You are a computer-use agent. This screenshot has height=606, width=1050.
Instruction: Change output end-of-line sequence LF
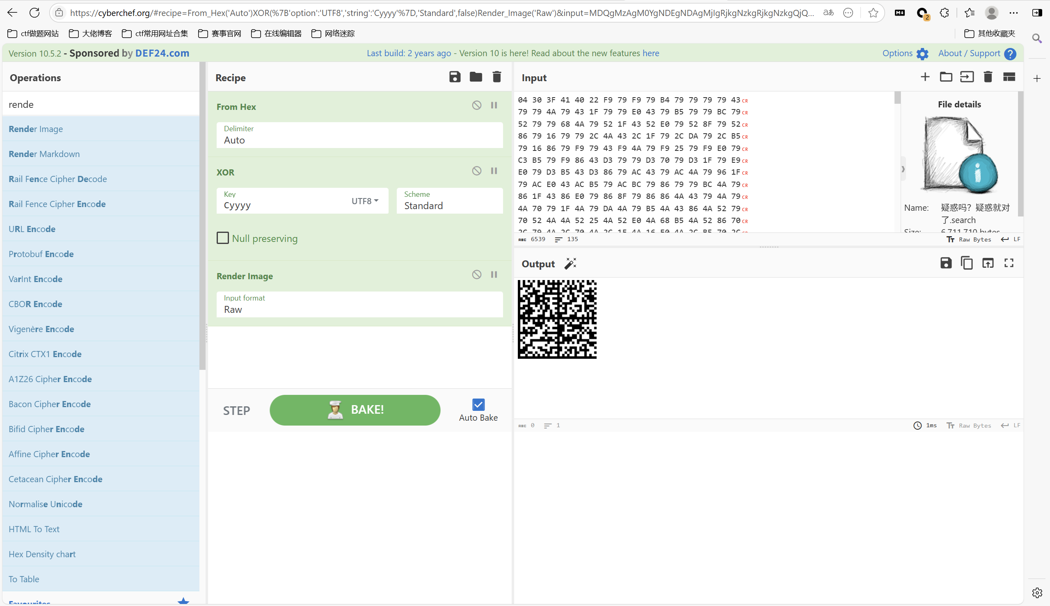click(x=1011, y=425)
